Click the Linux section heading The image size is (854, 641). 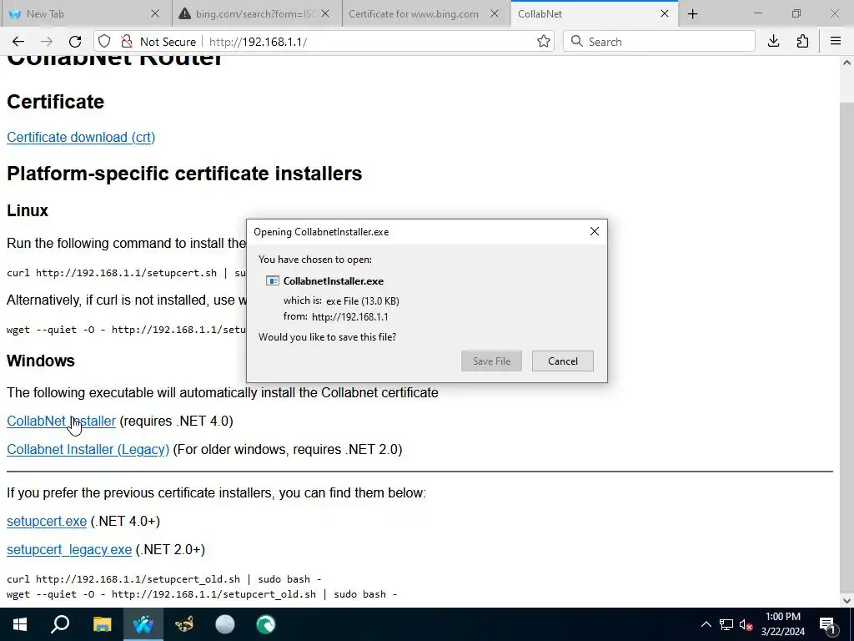coord(28,210)
